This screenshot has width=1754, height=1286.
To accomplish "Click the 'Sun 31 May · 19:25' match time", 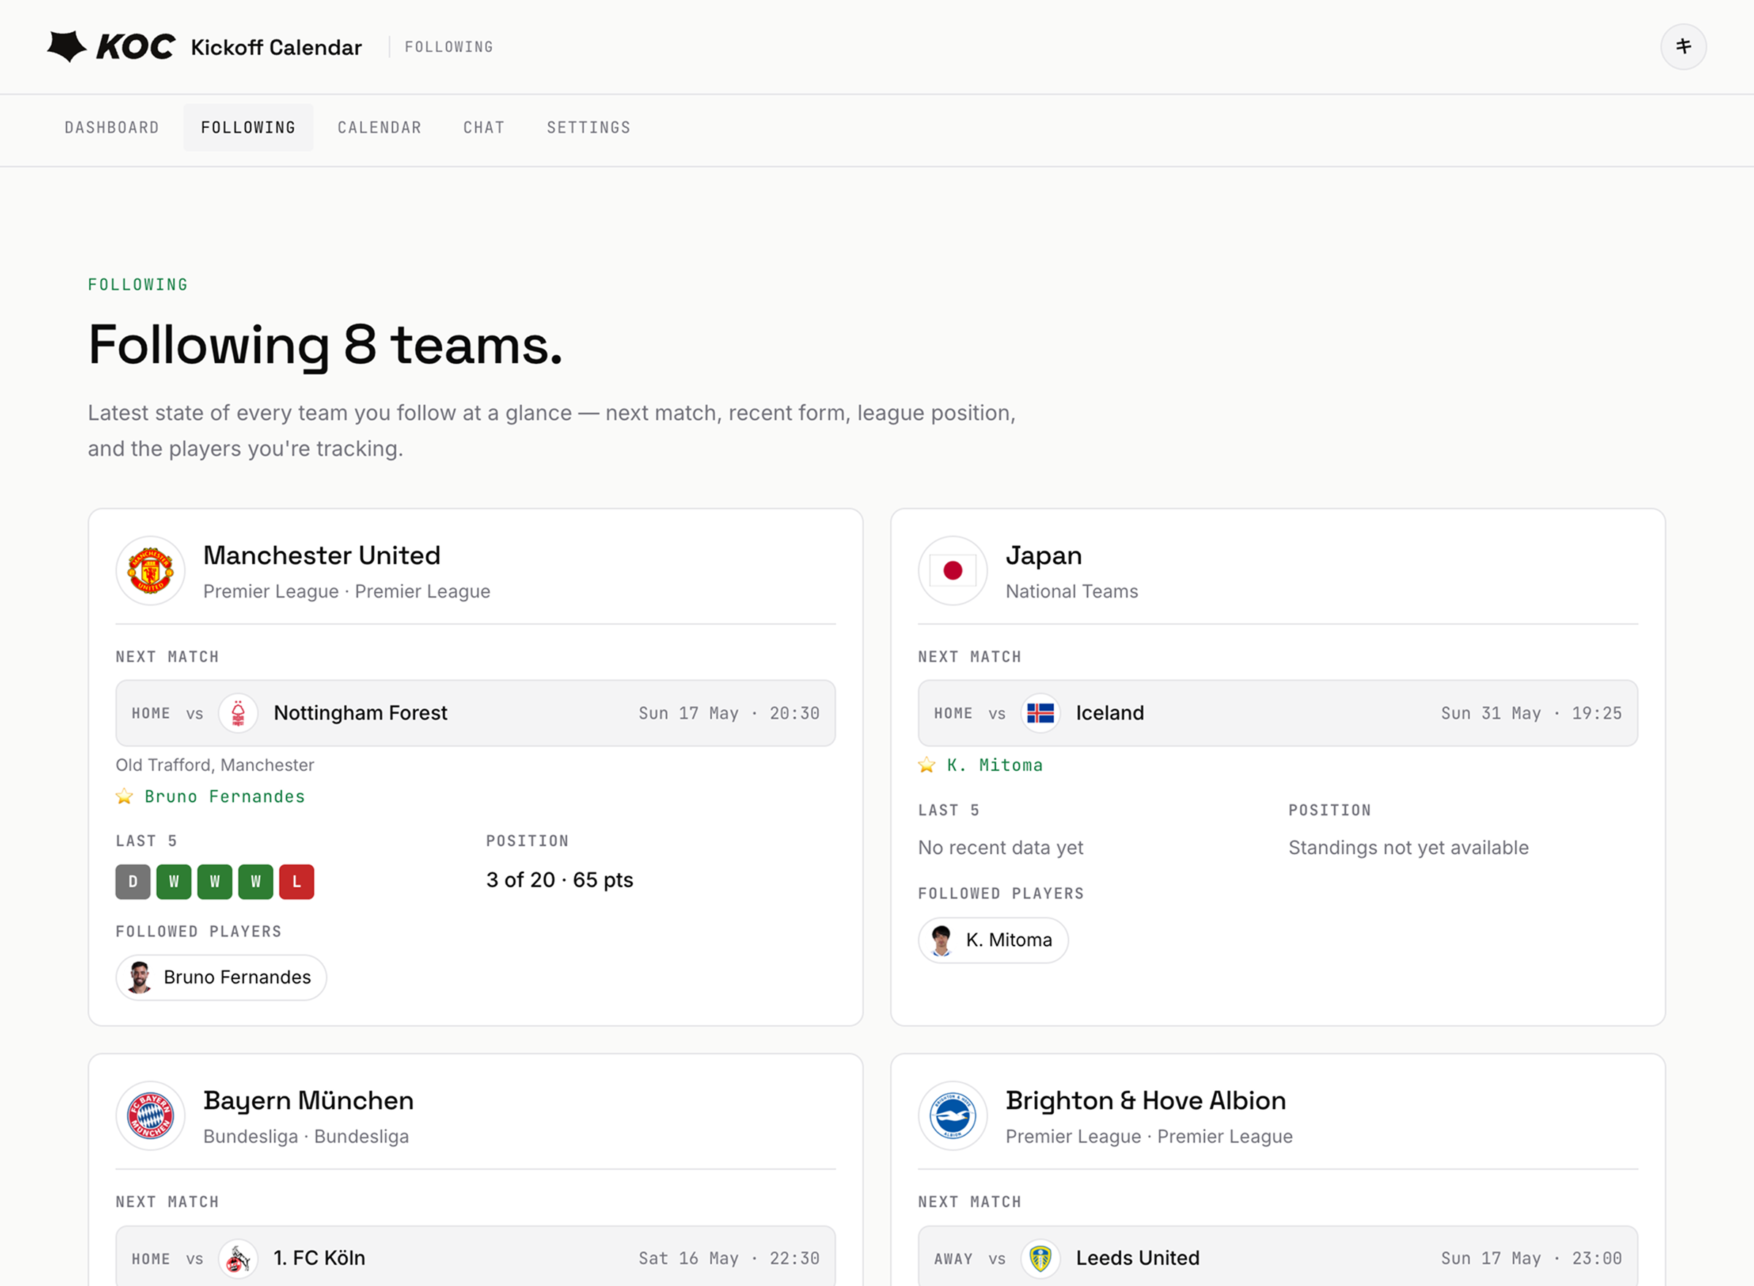I will pyautogui.click(x=1531, y=713).
